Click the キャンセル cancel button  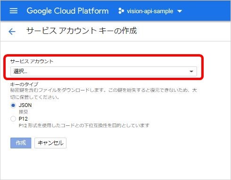point(50,143)
